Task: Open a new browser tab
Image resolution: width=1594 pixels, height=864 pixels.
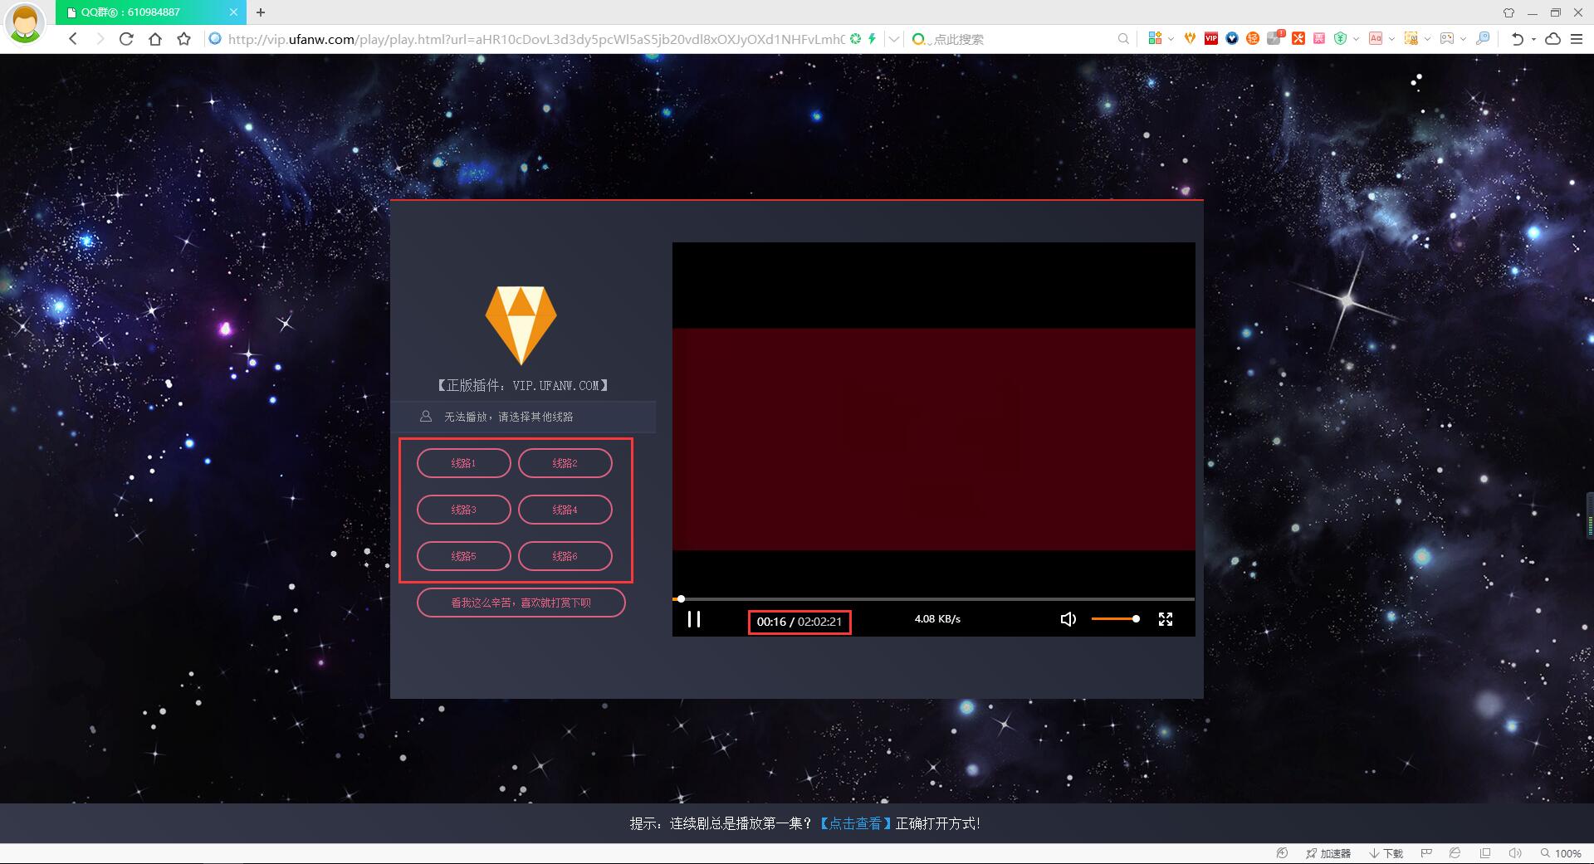Action: click(x=261, y=12)
